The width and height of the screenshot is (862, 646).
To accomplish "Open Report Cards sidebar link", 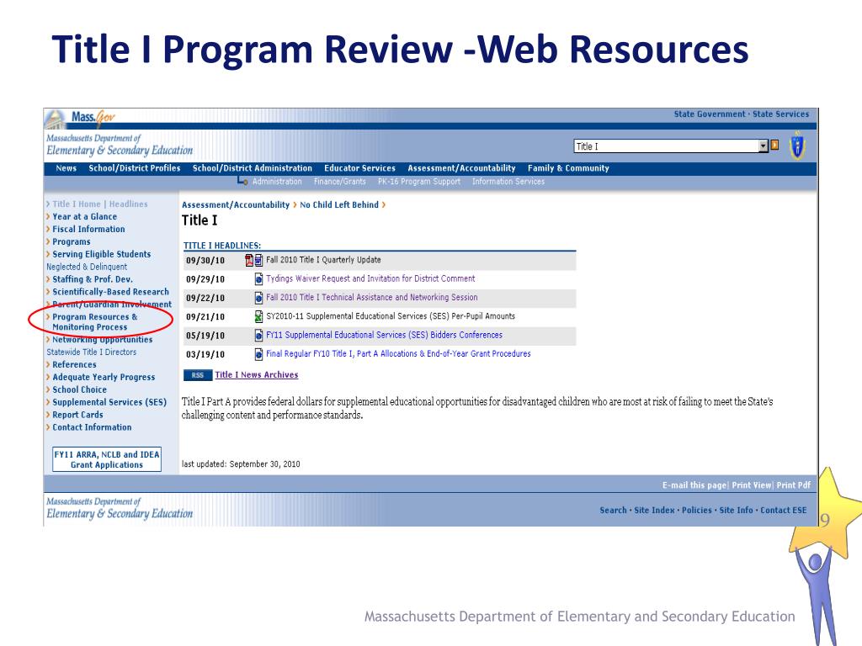I will (x=77, y=416).
